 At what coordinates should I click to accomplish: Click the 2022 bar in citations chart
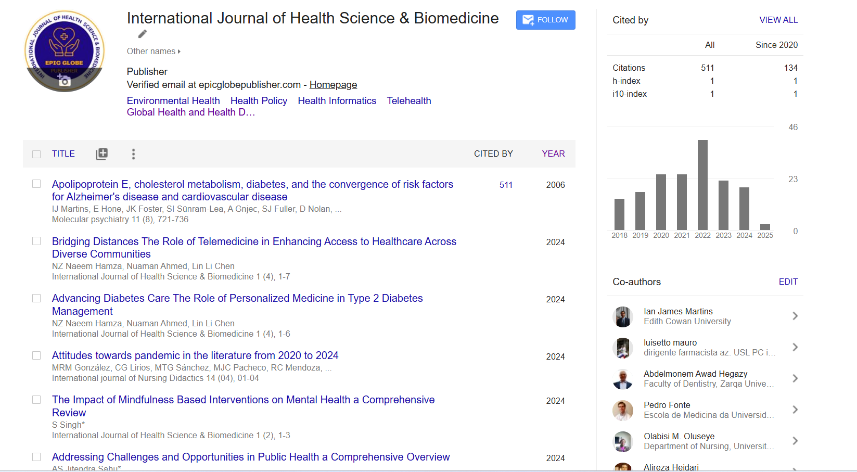(702, 185)
